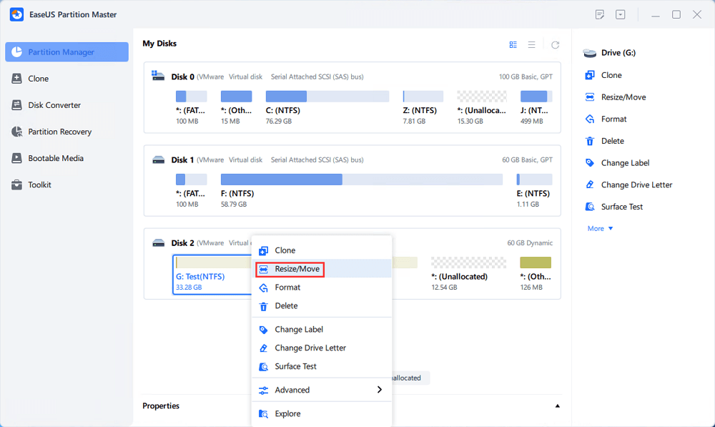
Task: Click the Change Label icon in the right panel
Action: (590, 162)
